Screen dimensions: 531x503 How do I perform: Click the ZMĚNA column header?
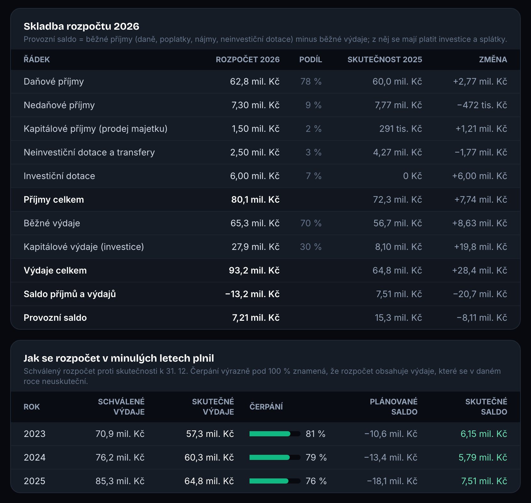[493, 60]
